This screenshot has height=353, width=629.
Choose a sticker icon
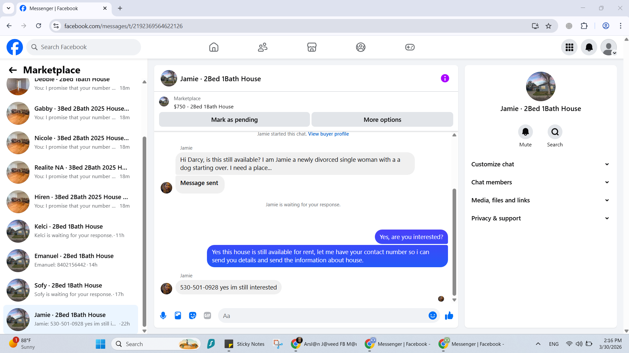193,316
